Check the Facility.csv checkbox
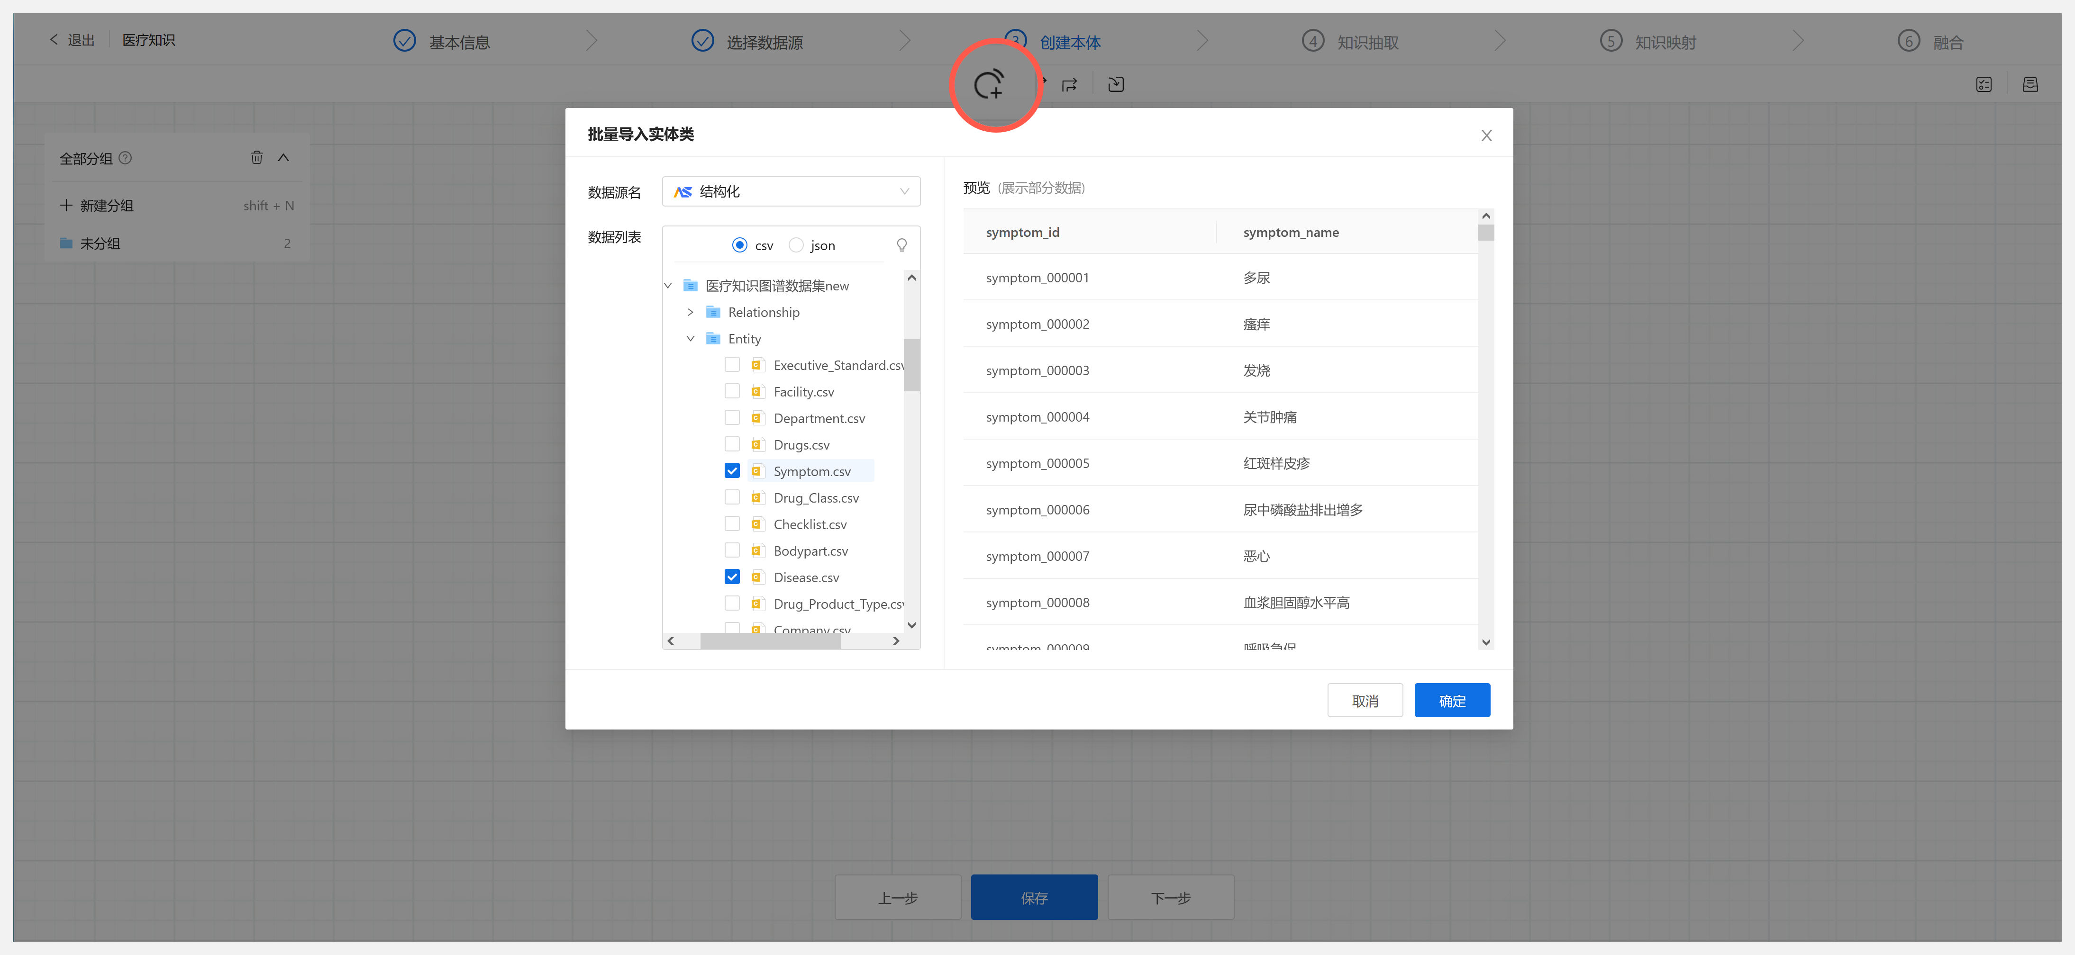Image resolution: width=2075 pixels, height=955 pixels. tap(732, 391)
